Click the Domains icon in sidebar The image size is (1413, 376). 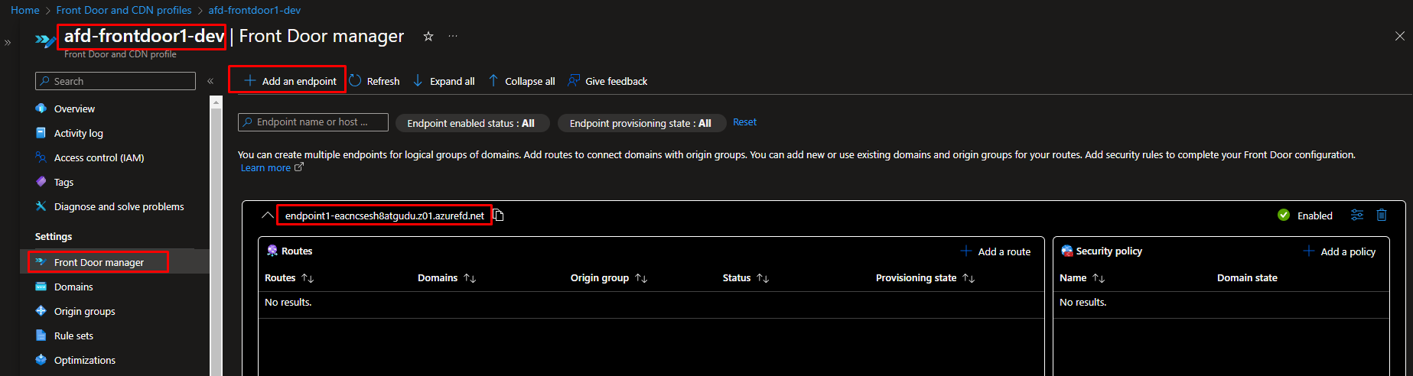41,287
